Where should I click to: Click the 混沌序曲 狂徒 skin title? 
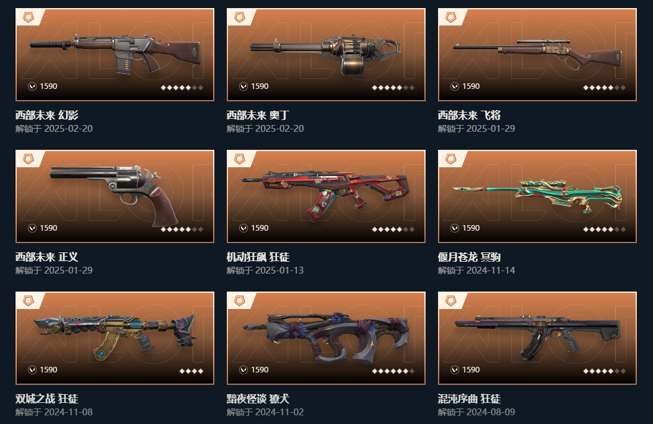[469, 399]
